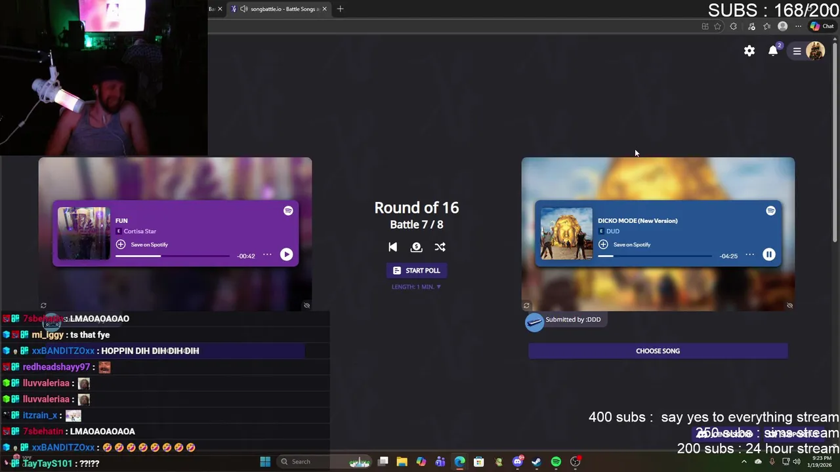Pause the DICKO MODE track
Image resolution: width=840 pixels, height=472 pixels.
(768, 254)
